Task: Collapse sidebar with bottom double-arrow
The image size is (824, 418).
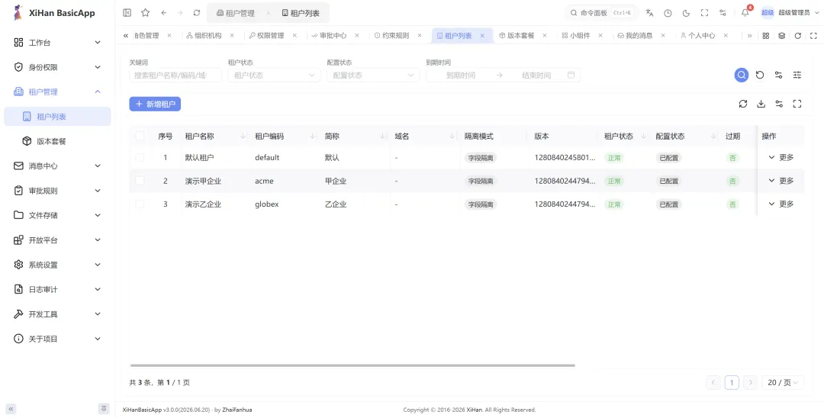Action: [11, 409]
